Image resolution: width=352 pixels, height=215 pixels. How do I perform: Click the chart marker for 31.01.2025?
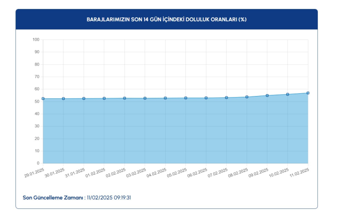pyautogui.click(x=84, y=98)
